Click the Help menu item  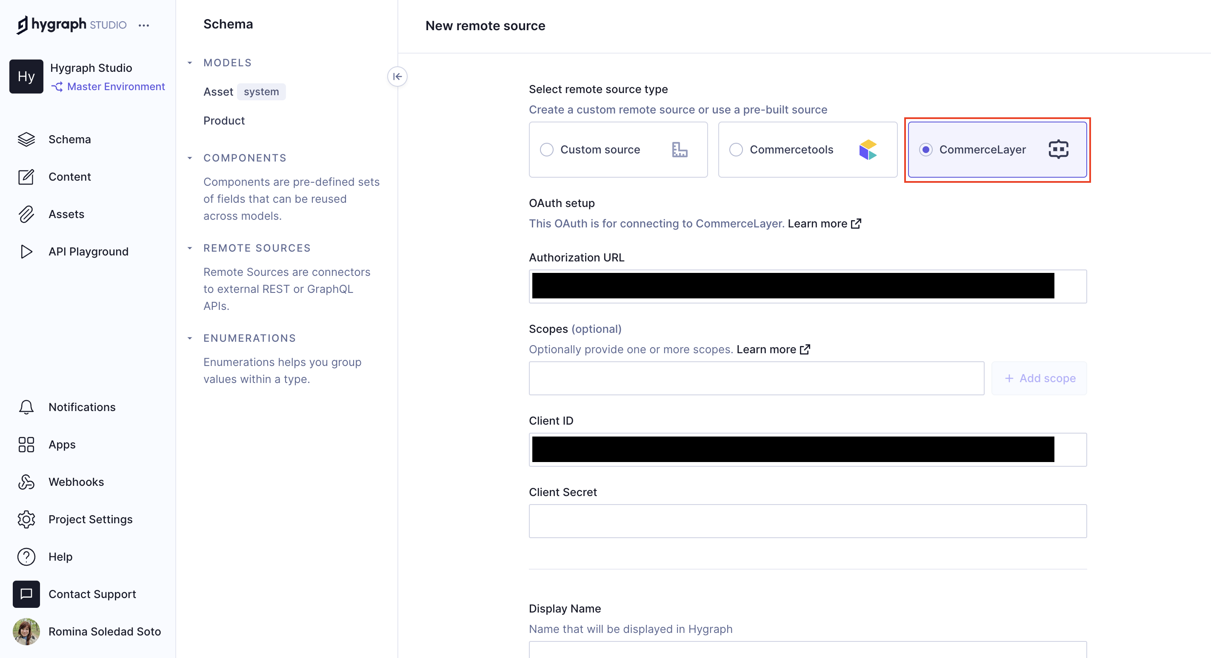click(60, 556)
